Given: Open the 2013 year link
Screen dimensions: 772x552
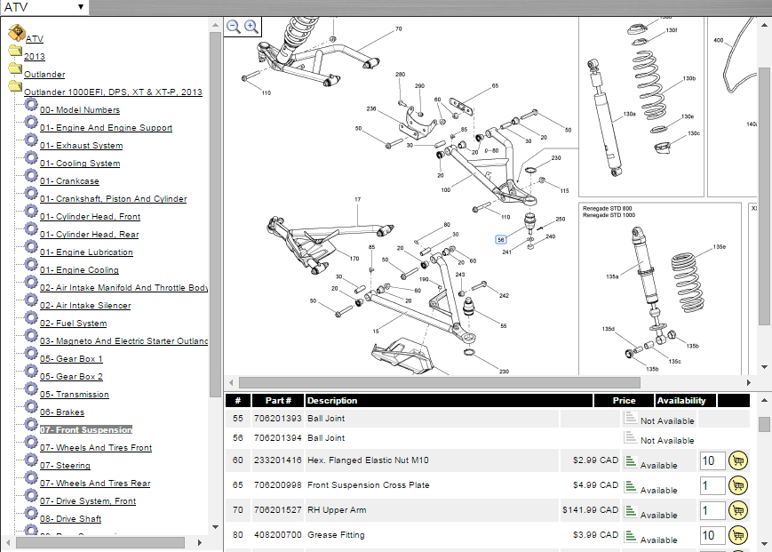Looking at the screenshot, I should click(35, 57).
